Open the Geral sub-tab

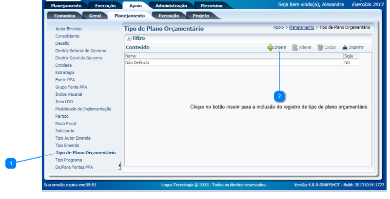coord(95,16)
